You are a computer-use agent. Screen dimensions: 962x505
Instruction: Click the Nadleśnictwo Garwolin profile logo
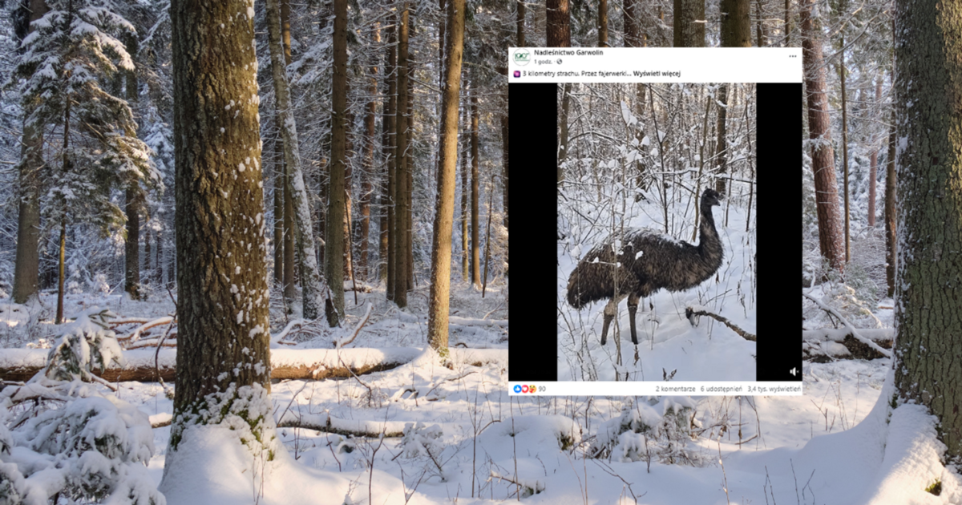[522, 57]
